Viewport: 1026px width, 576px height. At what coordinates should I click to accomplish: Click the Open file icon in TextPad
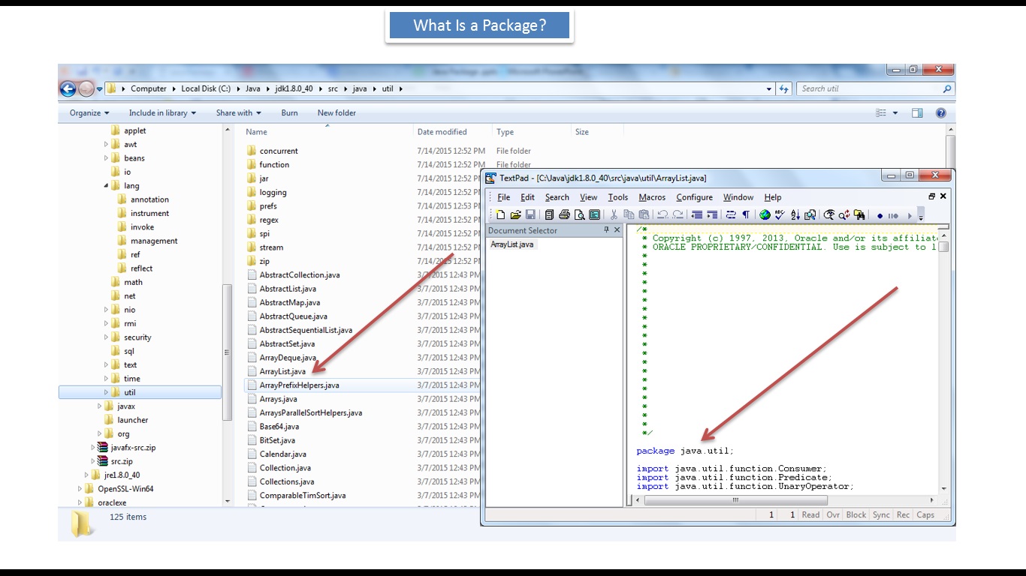515,215
